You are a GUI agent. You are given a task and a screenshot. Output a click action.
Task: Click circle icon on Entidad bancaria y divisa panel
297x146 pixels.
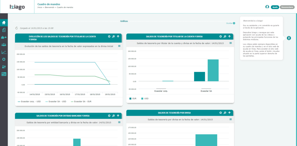pyautogui.click(x=109, y=116)
